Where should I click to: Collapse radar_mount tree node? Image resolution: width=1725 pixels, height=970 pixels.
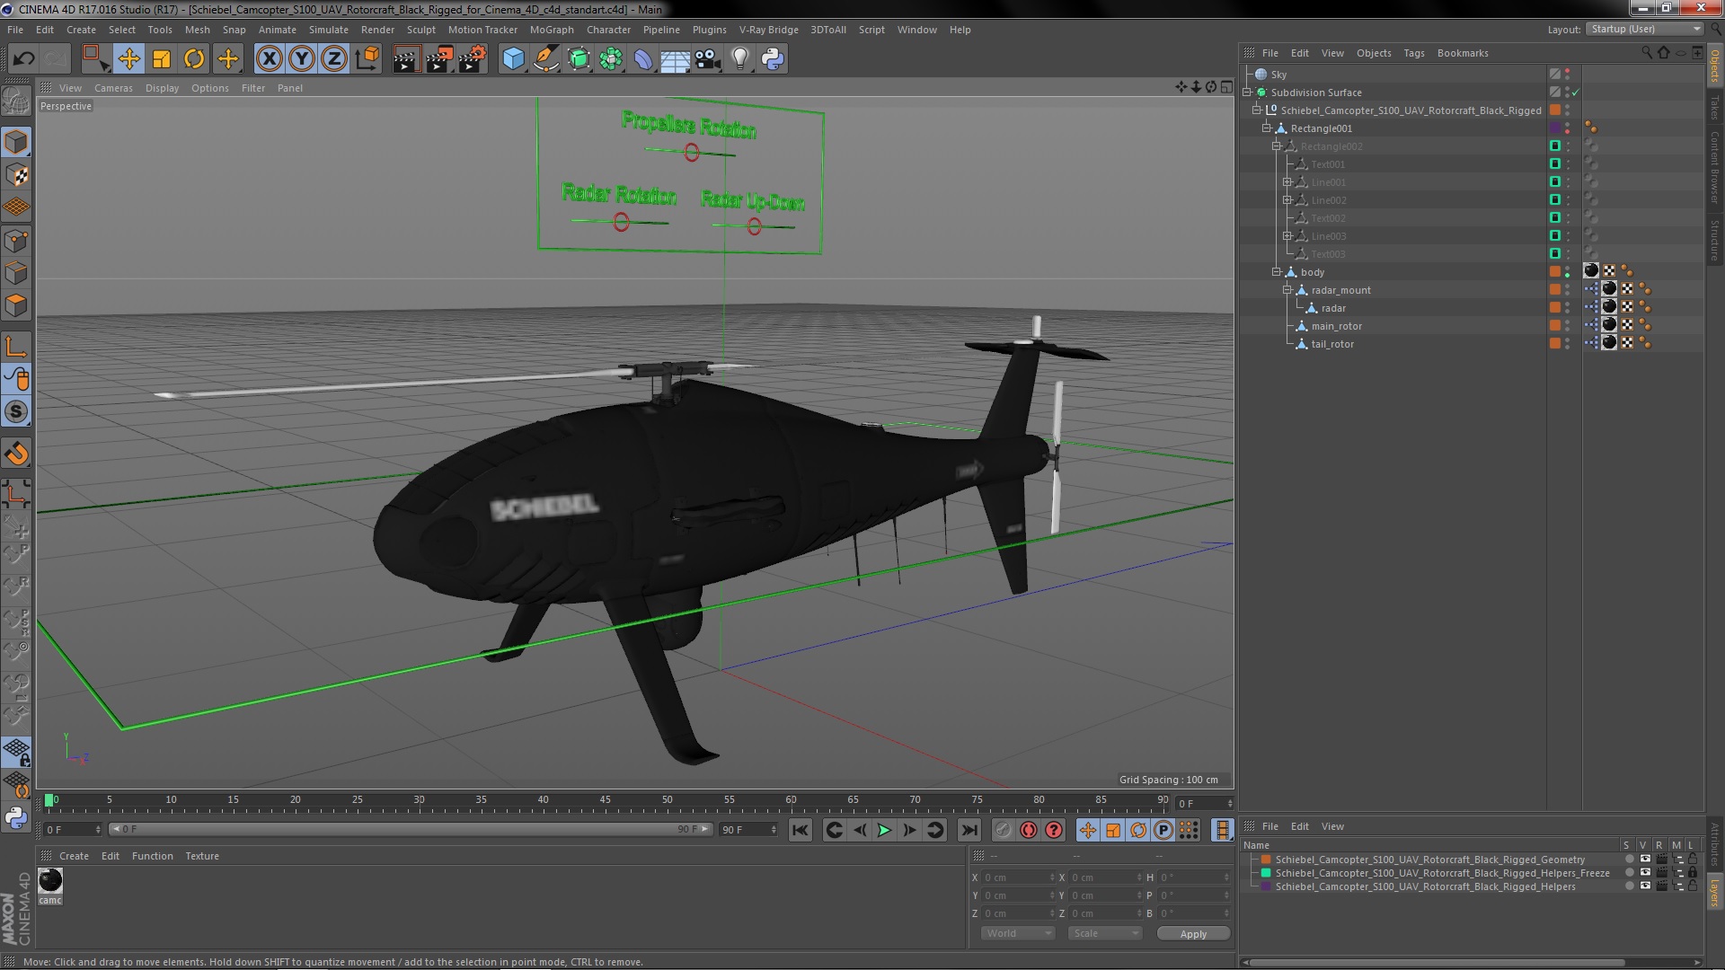point(1287,290)
